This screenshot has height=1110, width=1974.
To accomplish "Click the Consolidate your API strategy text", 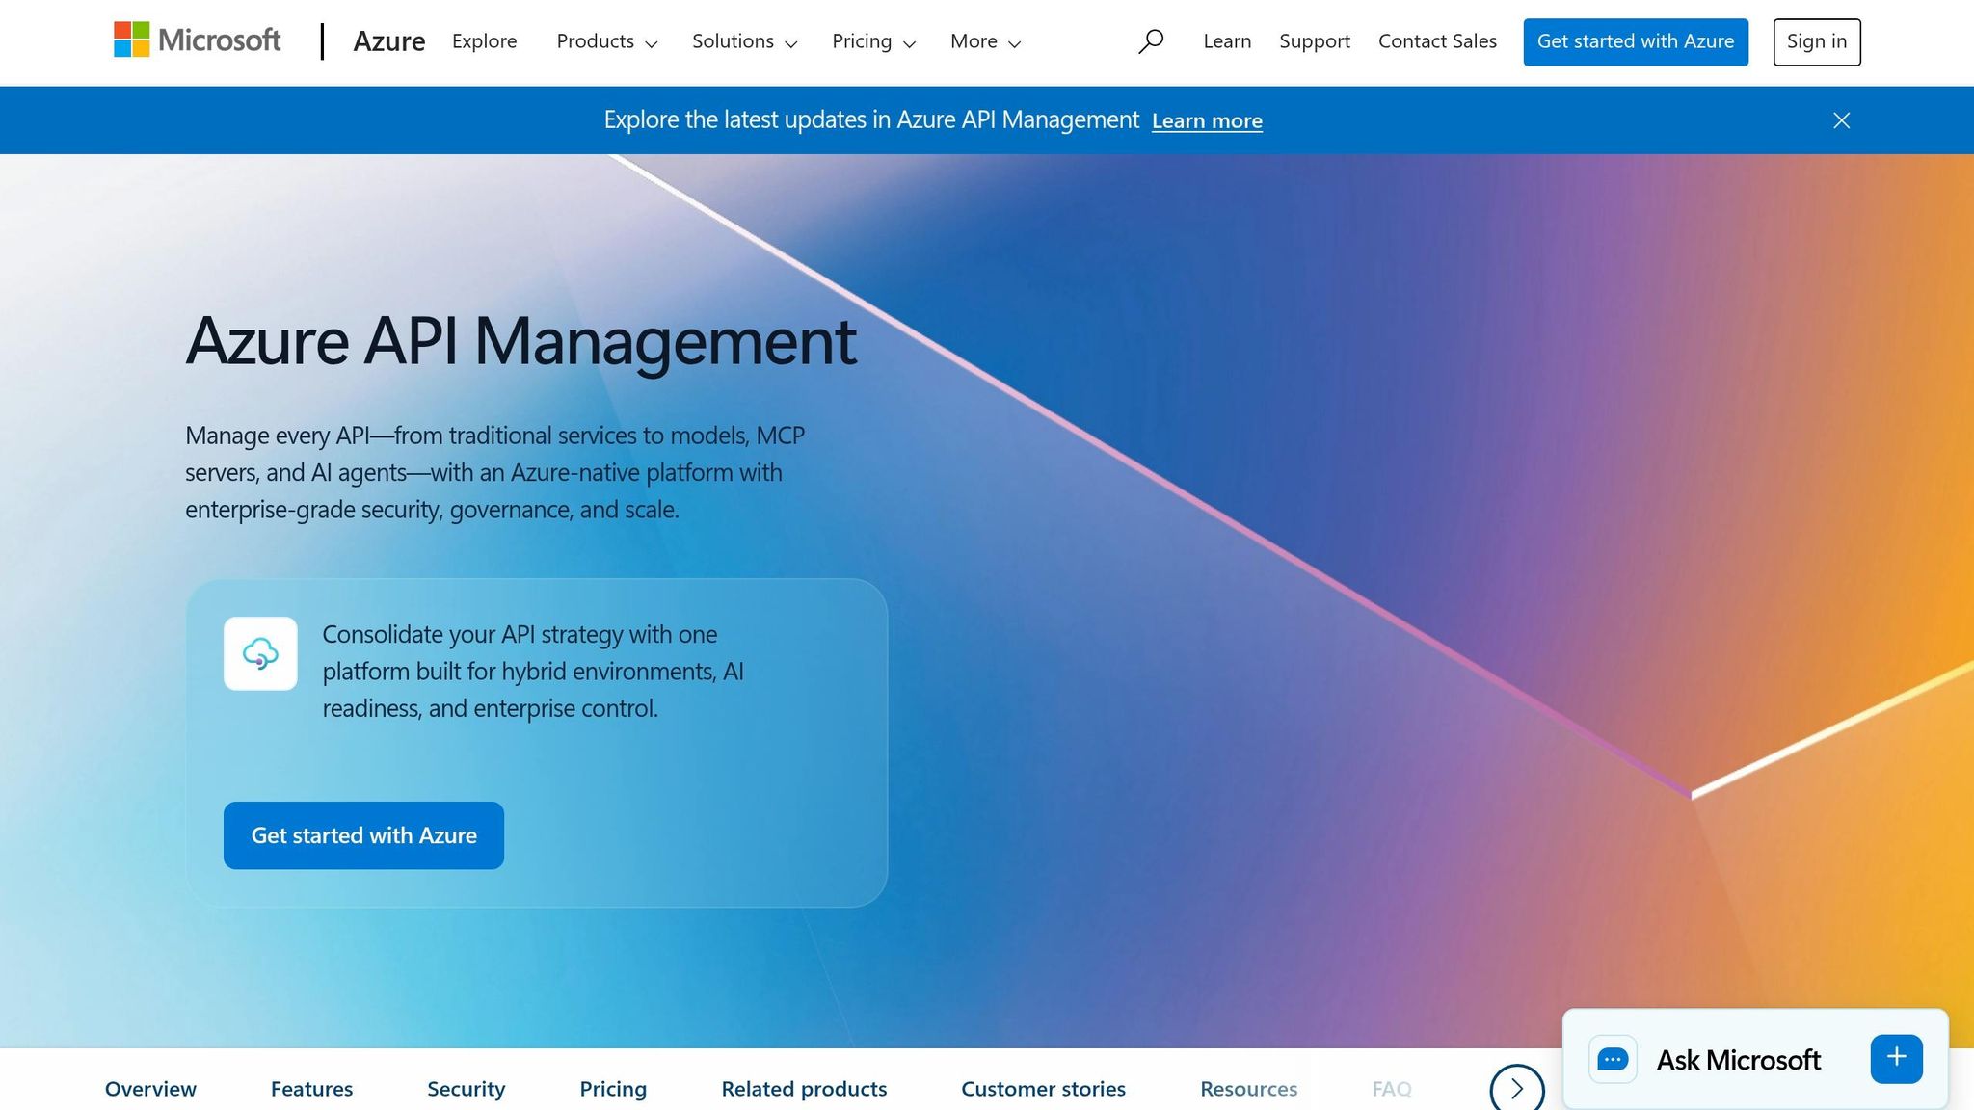I will tap(533, 672).
